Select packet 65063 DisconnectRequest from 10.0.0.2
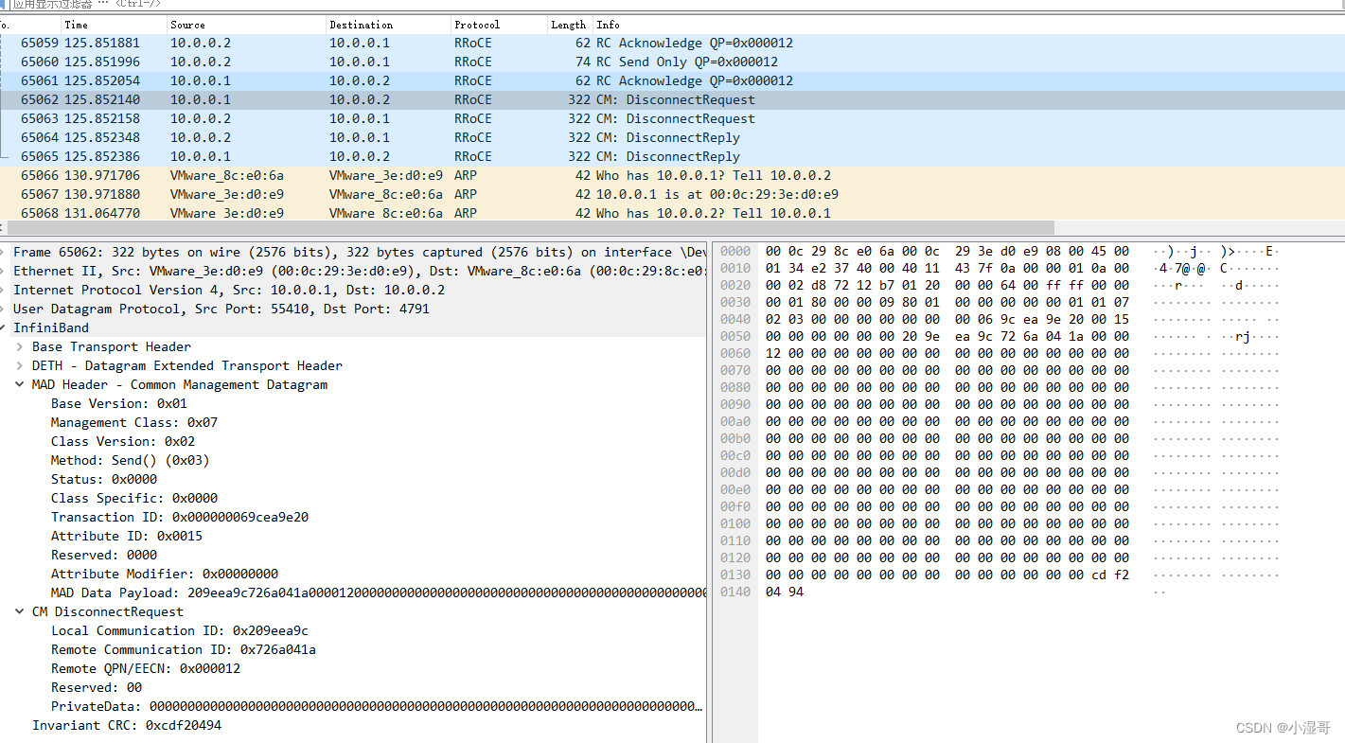 [672, 118]
